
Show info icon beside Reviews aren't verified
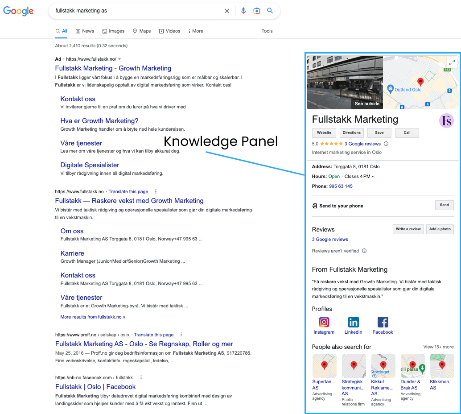[x=364, y=251]
